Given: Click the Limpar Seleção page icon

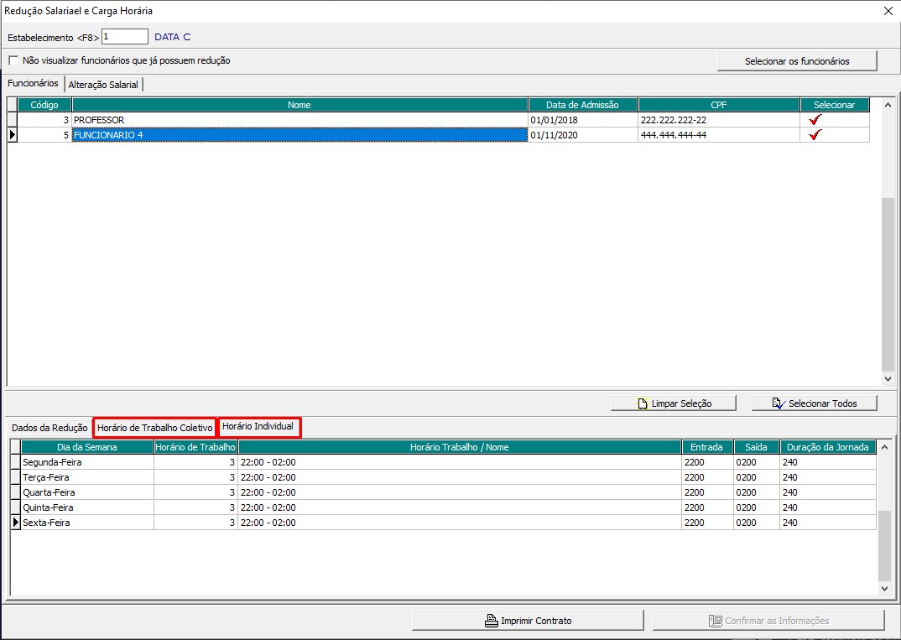Looking at the screenshot, I should [643, 403].
